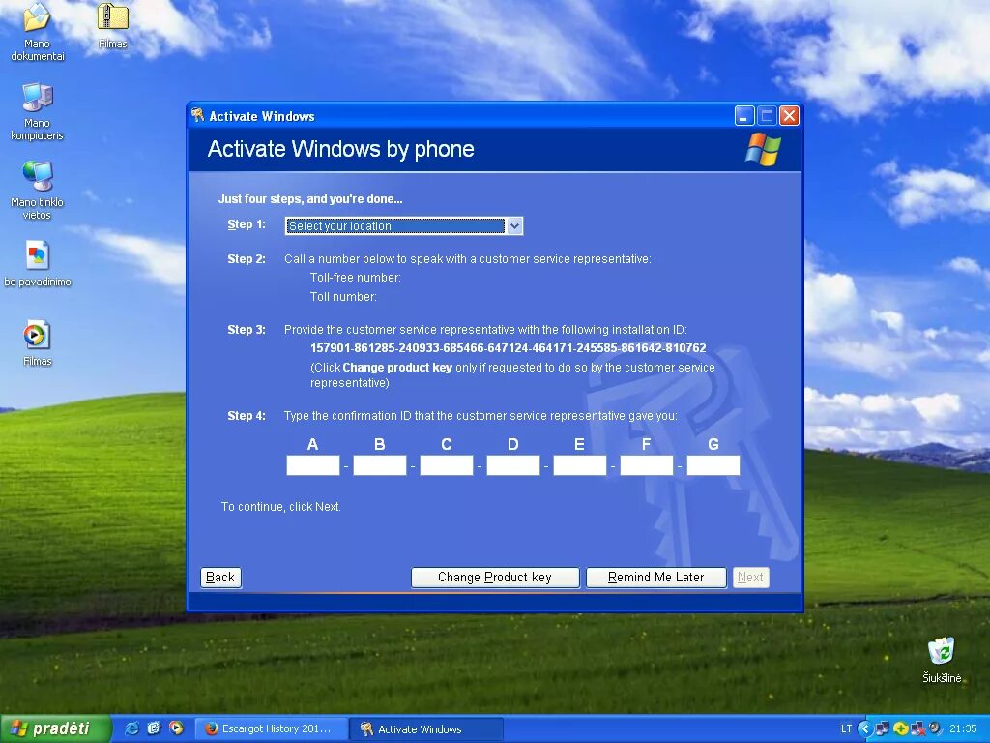Image resolution: width=990 pixels, height=743 pixels.
Task: Click Toll-free number label
Action: tap(356, 278)
